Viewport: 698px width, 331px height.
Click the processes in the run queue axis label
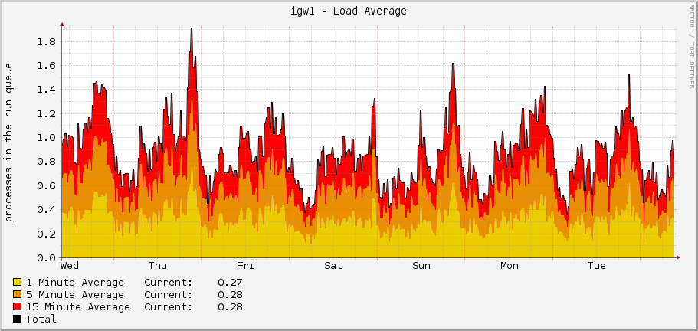[9, 142]
